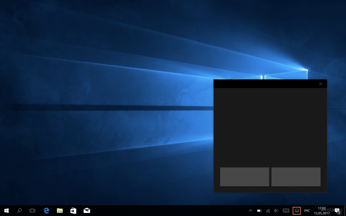Open the Wi-Fi network flyout
Viewport: 346px width, 216px height.
coord(268,211)
